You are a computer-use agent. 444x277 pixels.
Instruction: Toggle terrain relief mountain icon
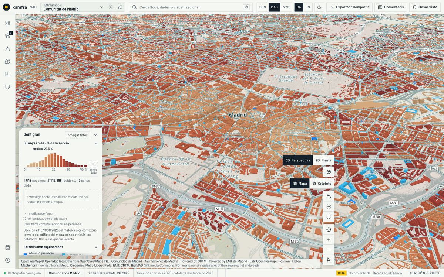tap(329, 196)
